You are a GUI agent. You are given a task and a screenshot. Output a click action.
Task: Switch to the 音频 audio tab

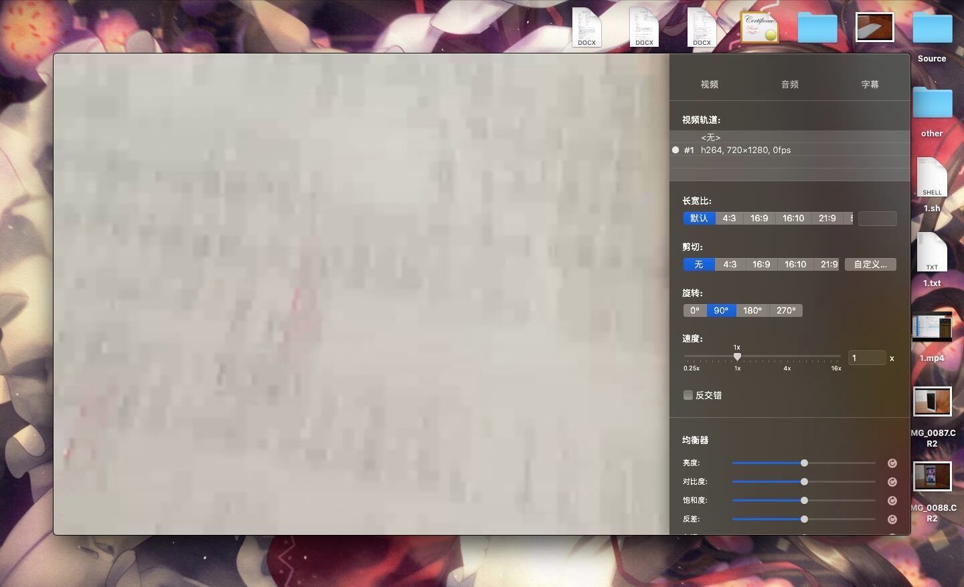[790, 84]
